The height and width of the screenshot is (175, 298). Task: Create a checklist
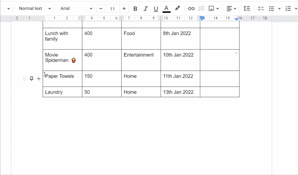click(x=260, y=8)
